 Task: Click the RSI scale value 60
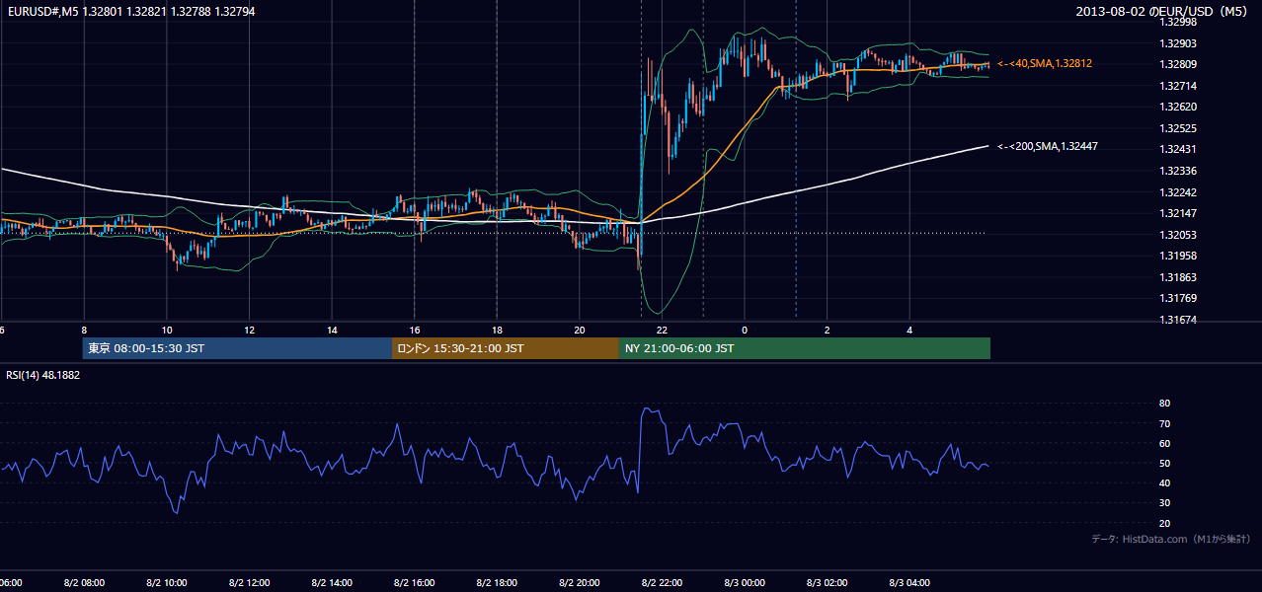[1164, 443]
